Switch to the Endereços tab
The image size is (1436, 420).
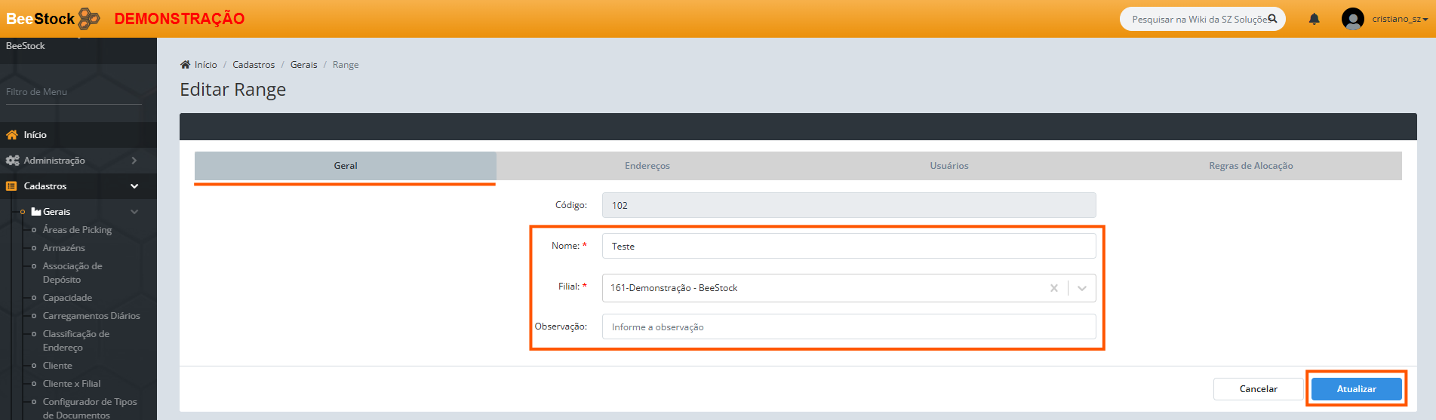647,166
